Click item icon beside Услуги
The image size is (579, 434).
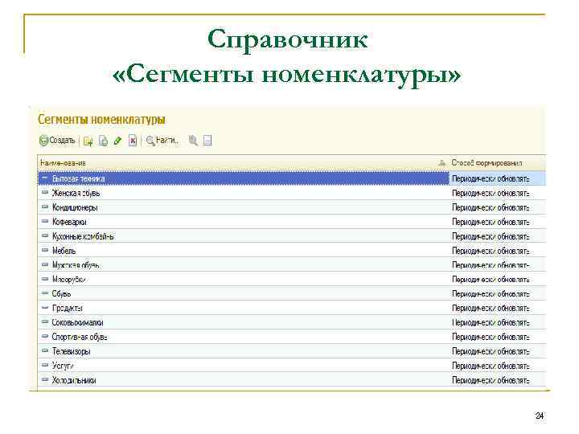(x=45, y=365)
